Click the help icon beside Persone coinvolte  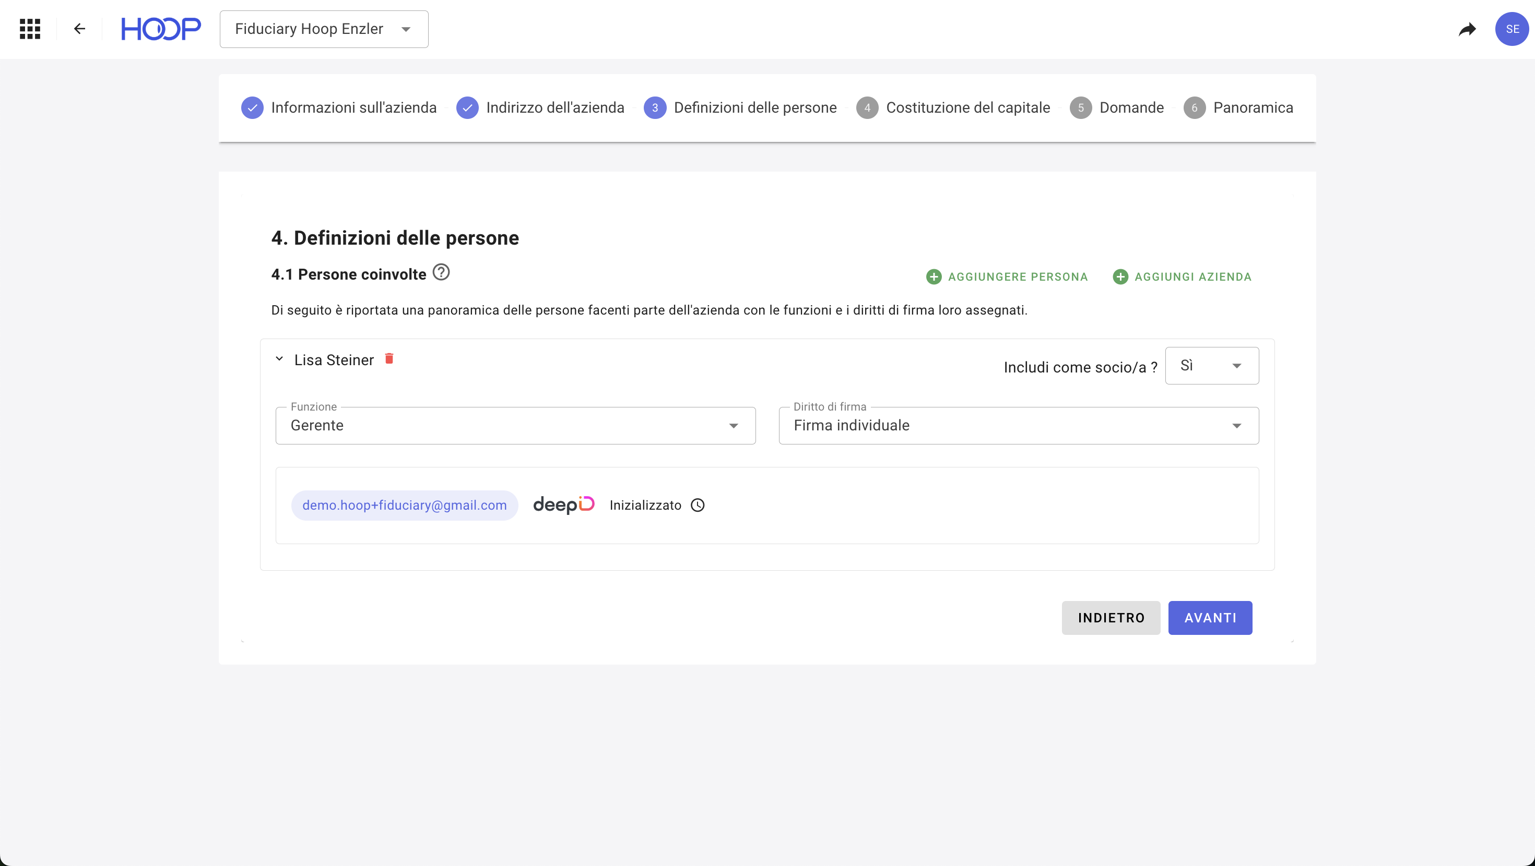pos(441,273)
